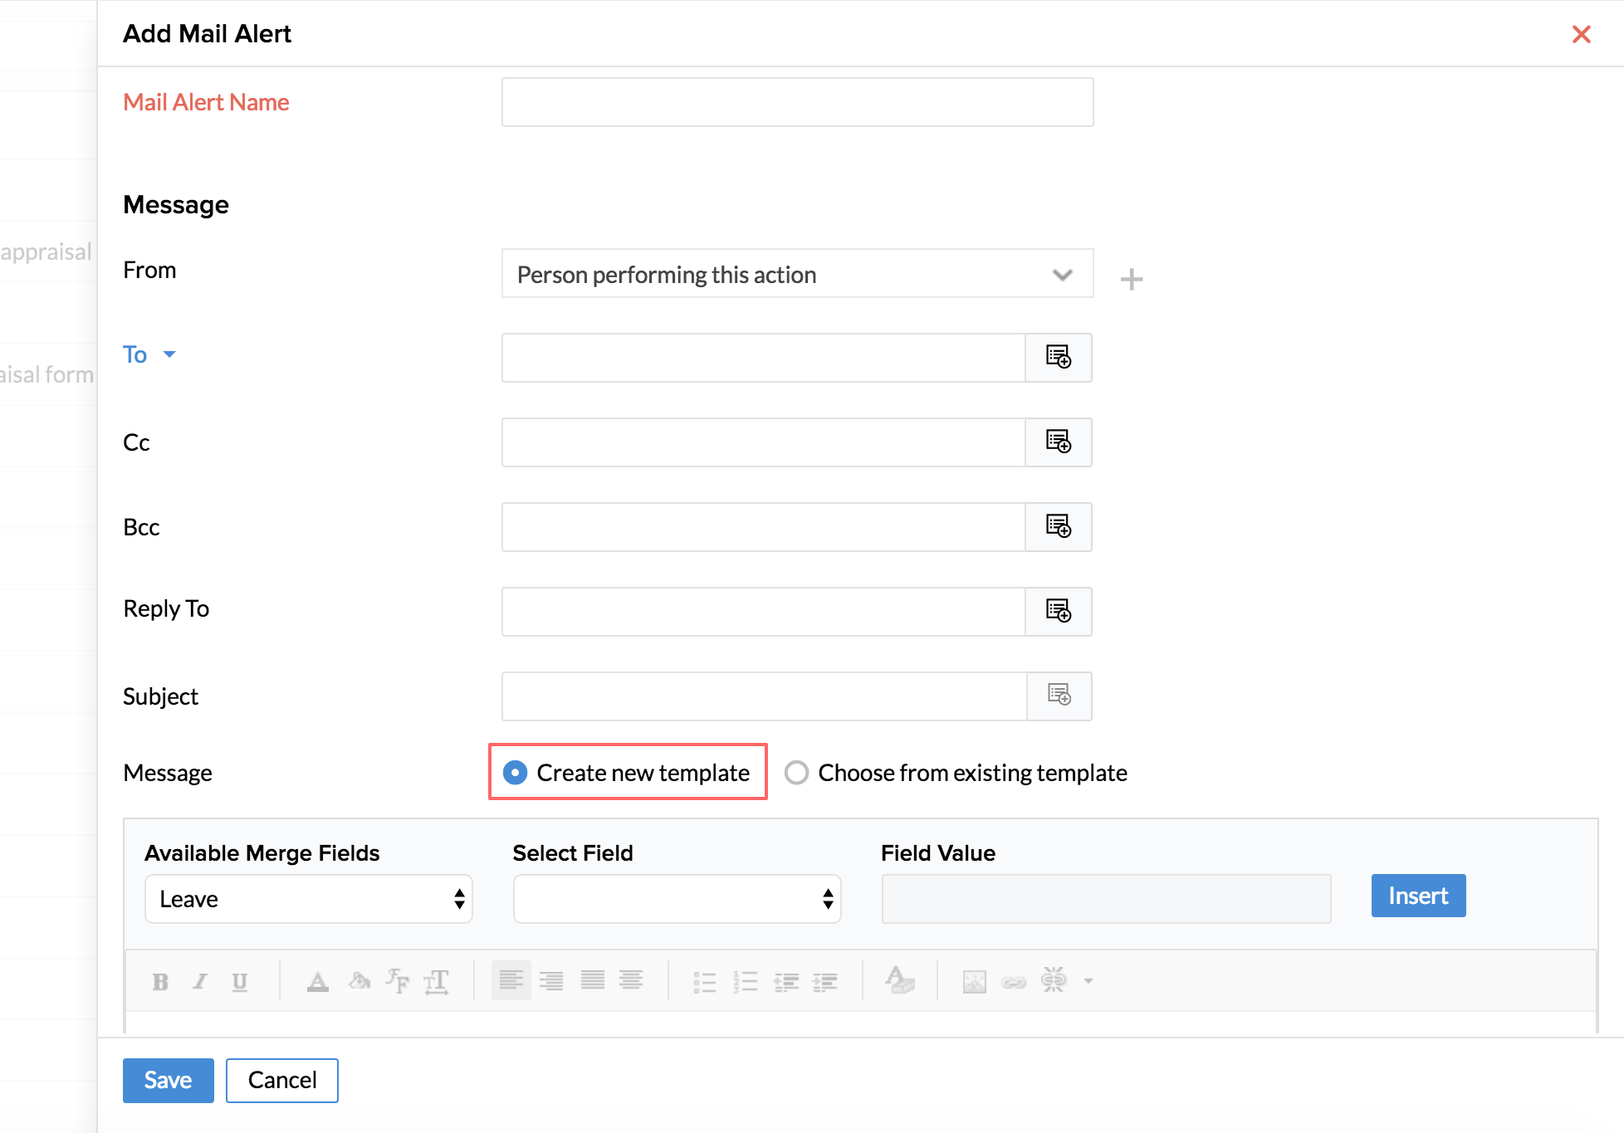Open the Select Field dropdown
The width and height of the screenshot is (1624, 1133).
point(677,899)
